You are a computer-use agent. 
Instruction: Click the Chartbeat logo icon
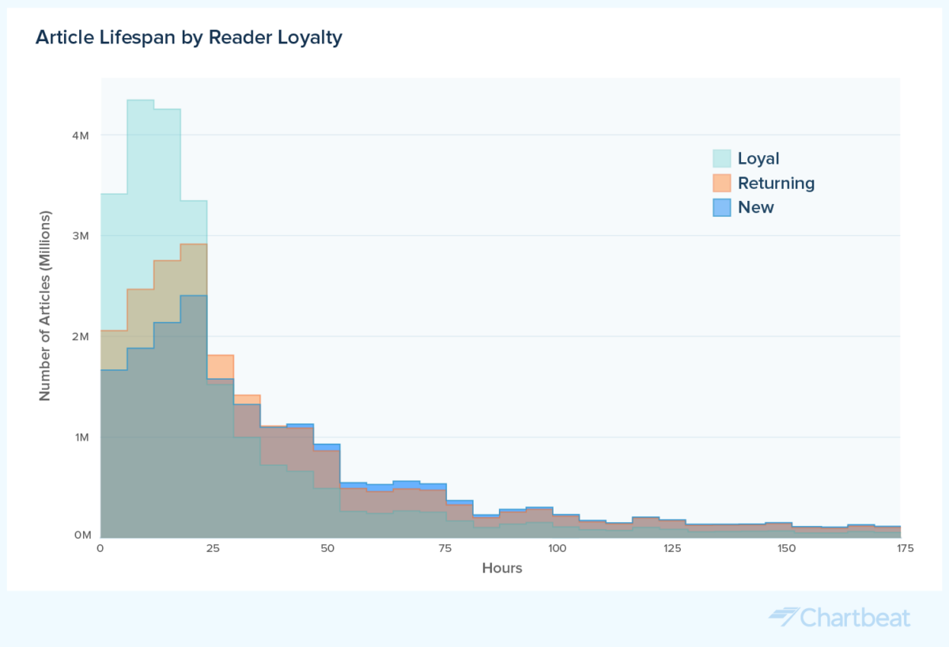coord(785,616)
